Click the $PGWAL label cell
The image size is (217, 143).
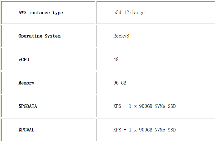tap(48, 130)
